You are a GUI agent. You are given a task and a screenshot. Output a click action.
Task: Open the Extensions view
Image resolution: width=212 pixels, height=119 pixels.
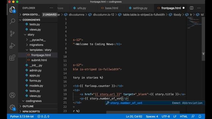click(12, 58)
